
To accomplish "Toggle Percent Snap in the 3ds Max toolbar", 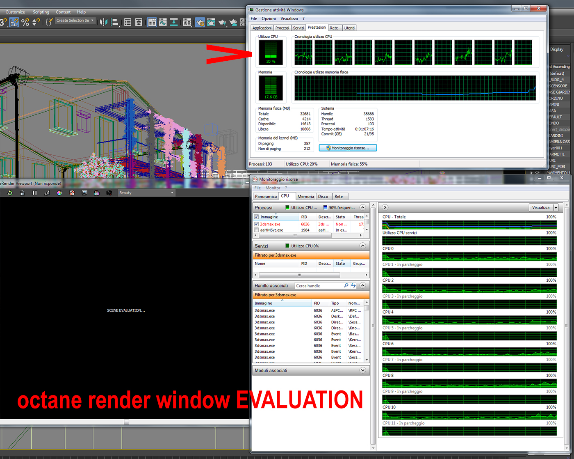I will pos(25,22).
